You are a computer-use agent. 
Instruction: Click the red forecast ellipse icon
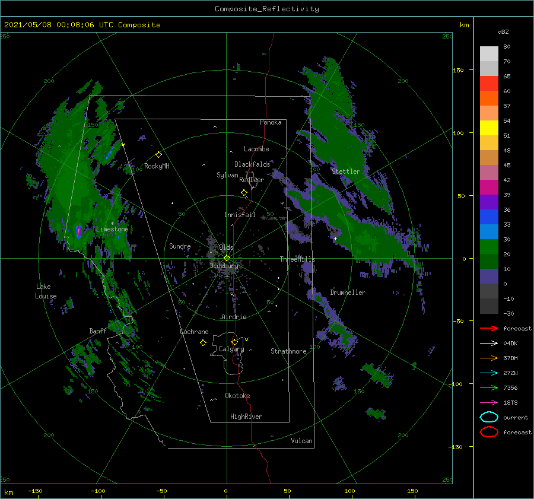coord(489,432)
